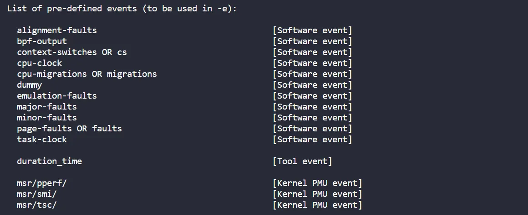Click the page-faults OR faults entry

coord(70,129)
